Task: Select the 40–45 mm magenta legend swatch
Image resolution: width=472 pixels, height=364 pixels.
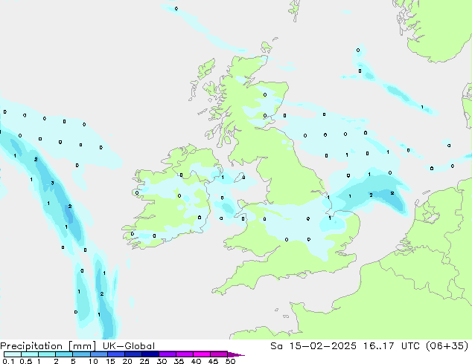Action: point(202,354)
